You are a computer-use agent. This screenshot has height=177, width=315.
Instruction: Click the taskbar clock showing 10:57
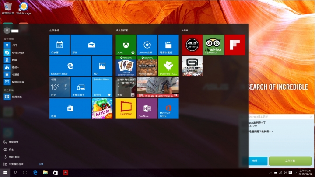[305, 172]
